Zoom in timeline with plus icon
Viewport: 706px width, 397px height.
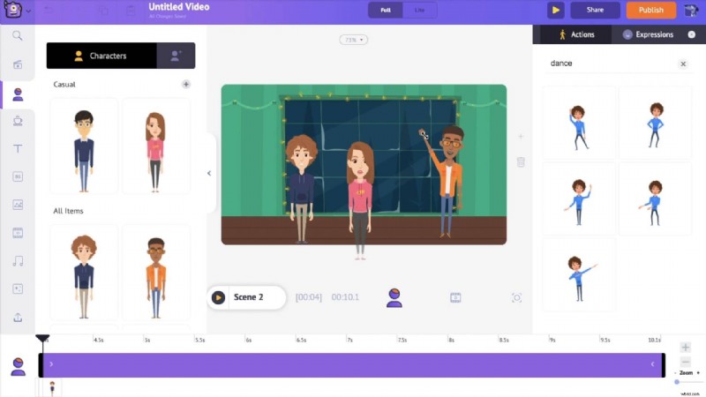[x=686, y=347]
